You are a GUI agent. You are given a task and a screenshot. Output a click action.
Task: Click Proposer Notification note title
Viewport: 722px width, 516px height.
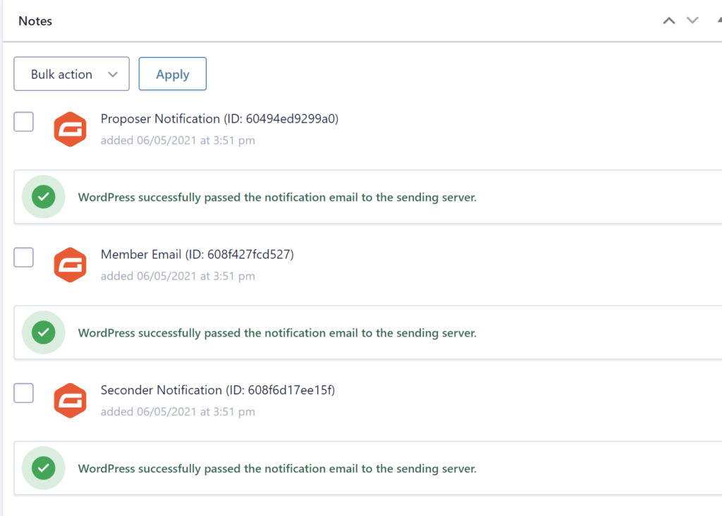[220, 119]
